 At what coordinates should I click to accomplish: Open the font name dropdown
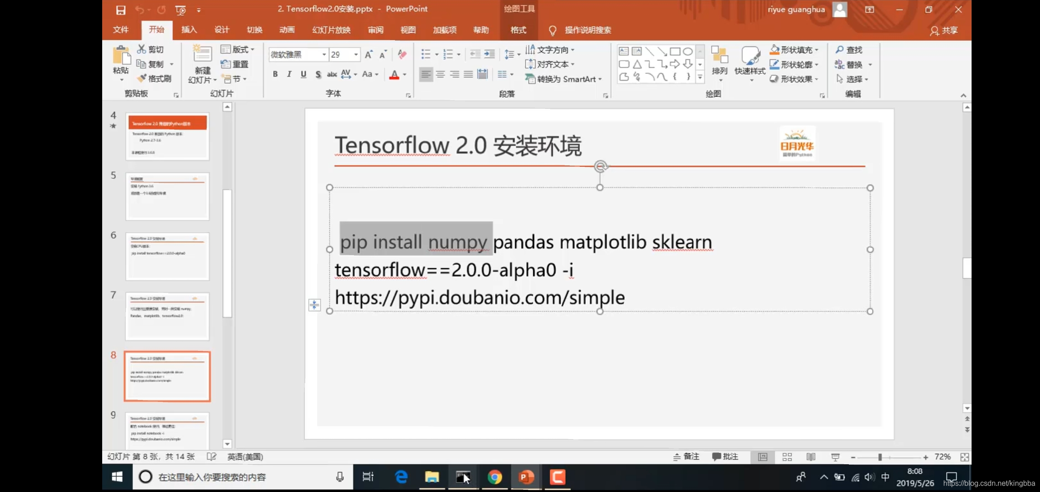click(x=324, y=55)
